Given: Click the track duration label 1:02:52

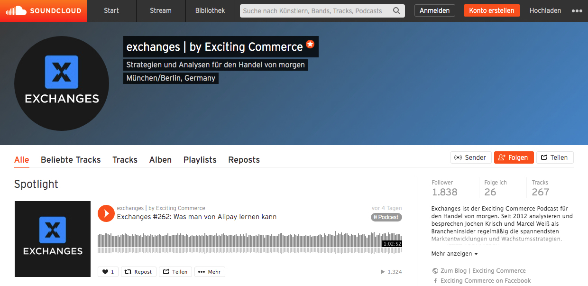Looking at the screenshot, I should pos(392,244).
